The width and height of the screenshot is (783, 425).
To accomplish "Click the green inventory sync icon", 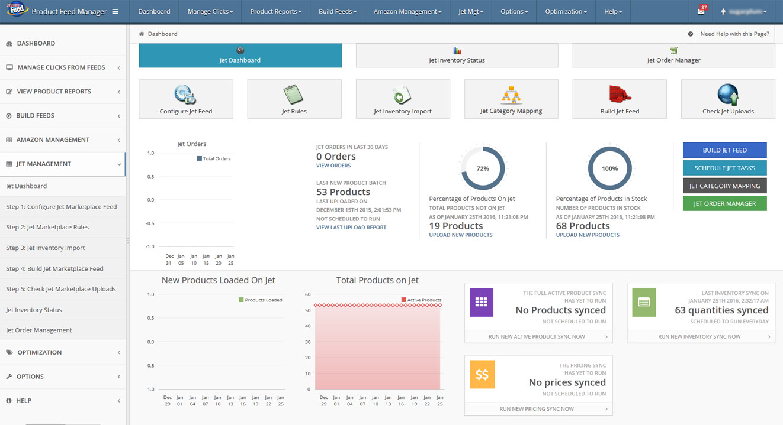I will tap(644, 302).
